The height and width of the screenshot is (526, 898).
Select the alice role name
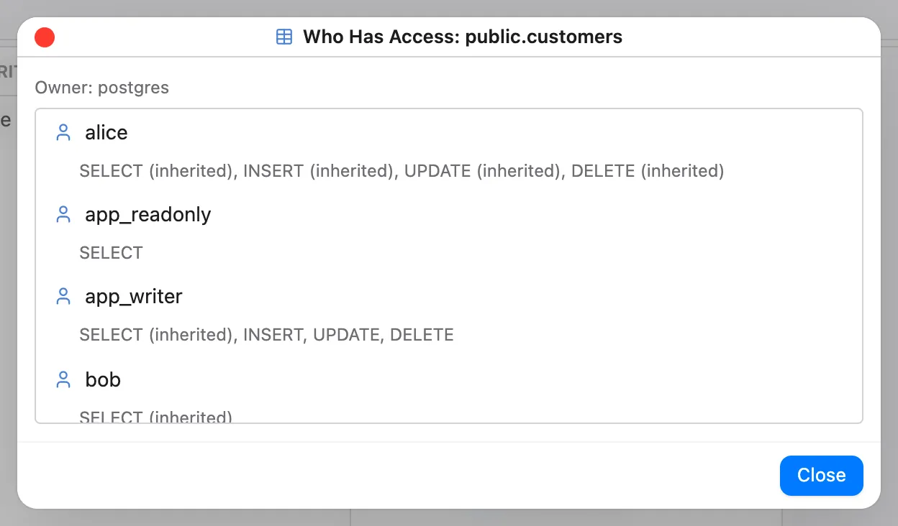106,132
